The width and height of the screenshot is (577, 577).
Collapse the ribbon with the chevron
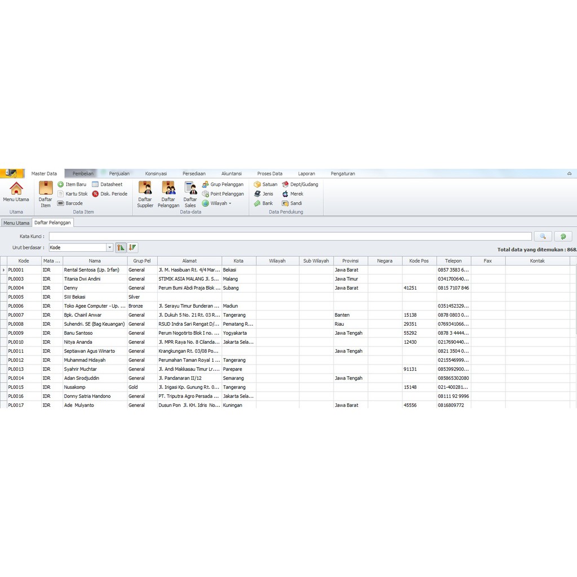(x=569, y=174)
